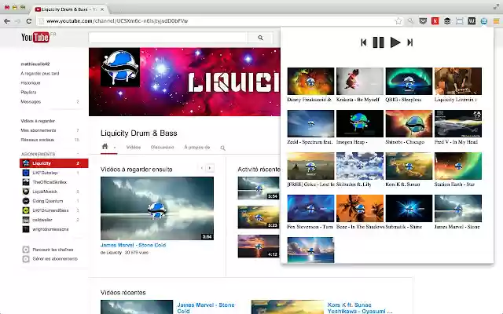Click the play button in popup
The image size is (503, 314).
click(395, 42)
